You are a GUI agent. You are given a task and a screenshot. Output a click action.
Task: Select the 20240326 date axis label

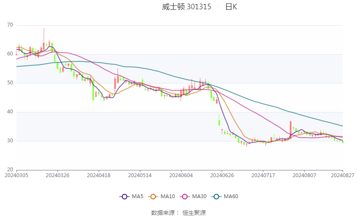click(58, 175)
